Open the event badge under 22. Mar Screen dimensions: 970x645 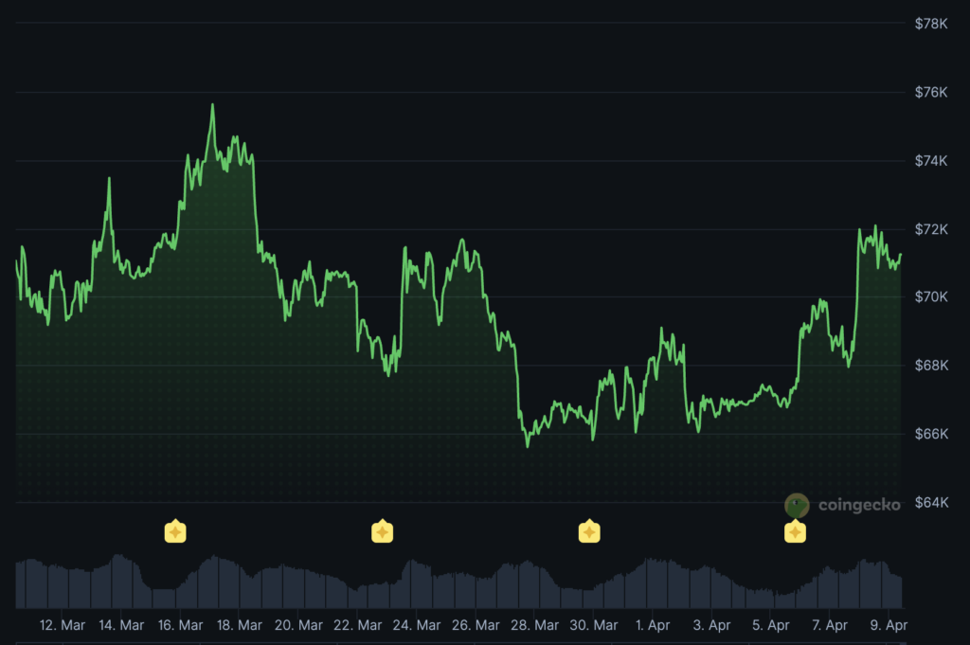382,531
